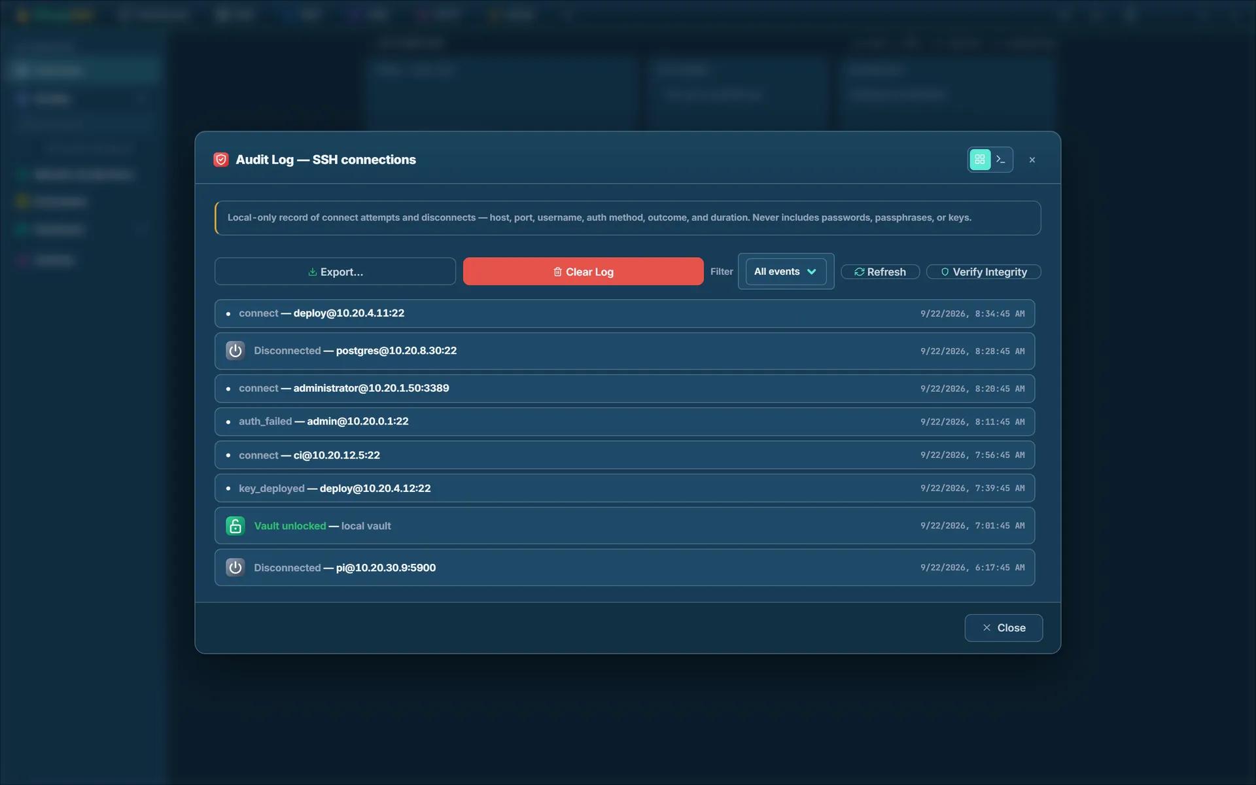The image size is (1256, 785).
Task: Run Verify Integrity check
Action: point(983,271)
